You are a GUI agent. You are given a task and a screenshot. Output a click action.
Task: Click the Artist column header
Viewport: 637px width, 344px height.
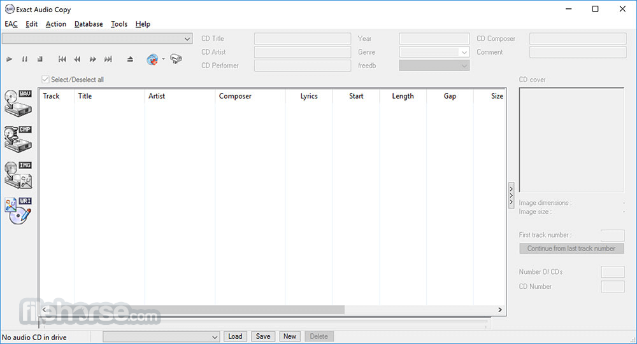[x=180, y=96]
